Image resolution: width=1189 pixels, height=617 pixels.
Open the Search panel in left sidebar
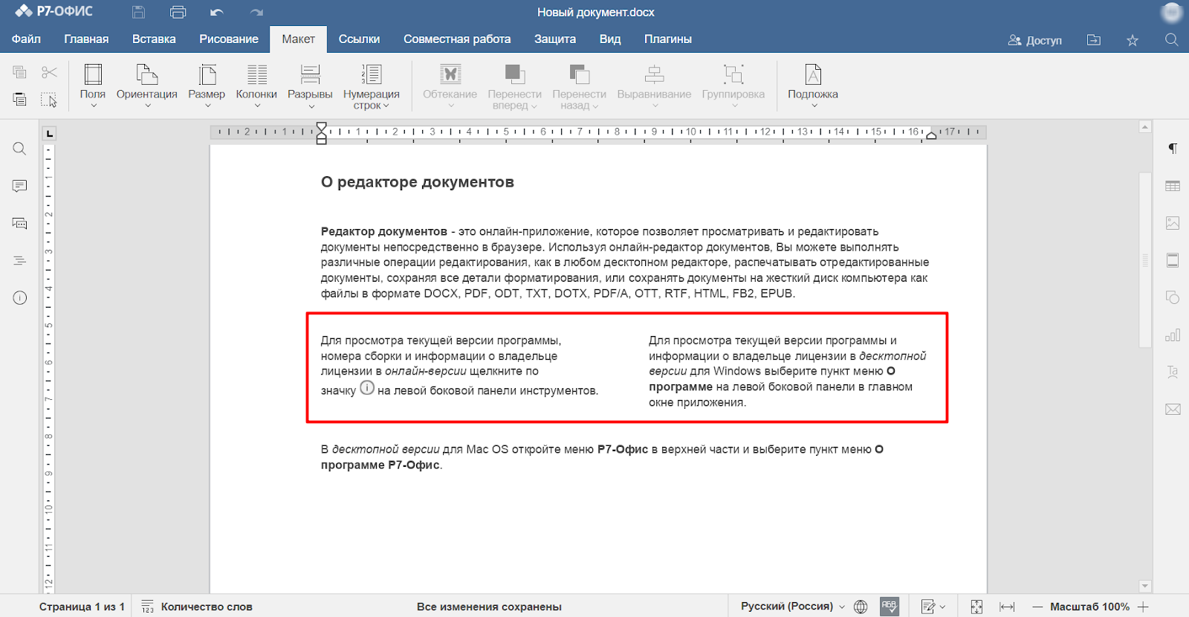point(20,149)
